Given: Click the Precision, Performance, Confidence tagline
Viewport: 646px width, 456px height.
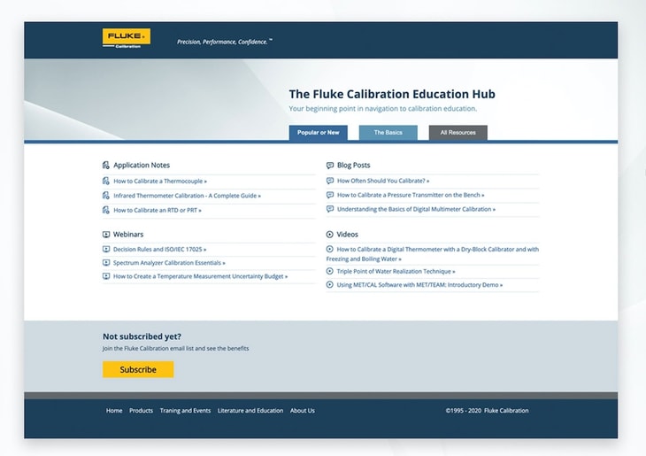Looking at the screenshot, I should (x=225, y=42).
